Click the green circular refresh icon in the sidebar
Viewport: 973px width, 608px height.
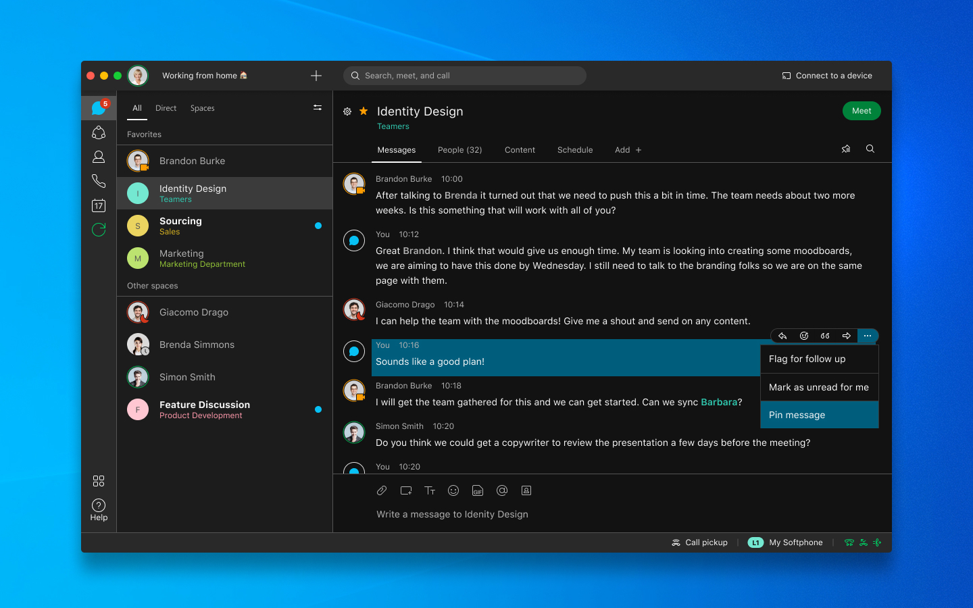click(99, 230)
